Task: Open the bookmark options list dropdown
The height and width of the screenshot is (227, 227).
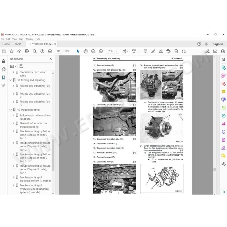Action: (13, 66)
